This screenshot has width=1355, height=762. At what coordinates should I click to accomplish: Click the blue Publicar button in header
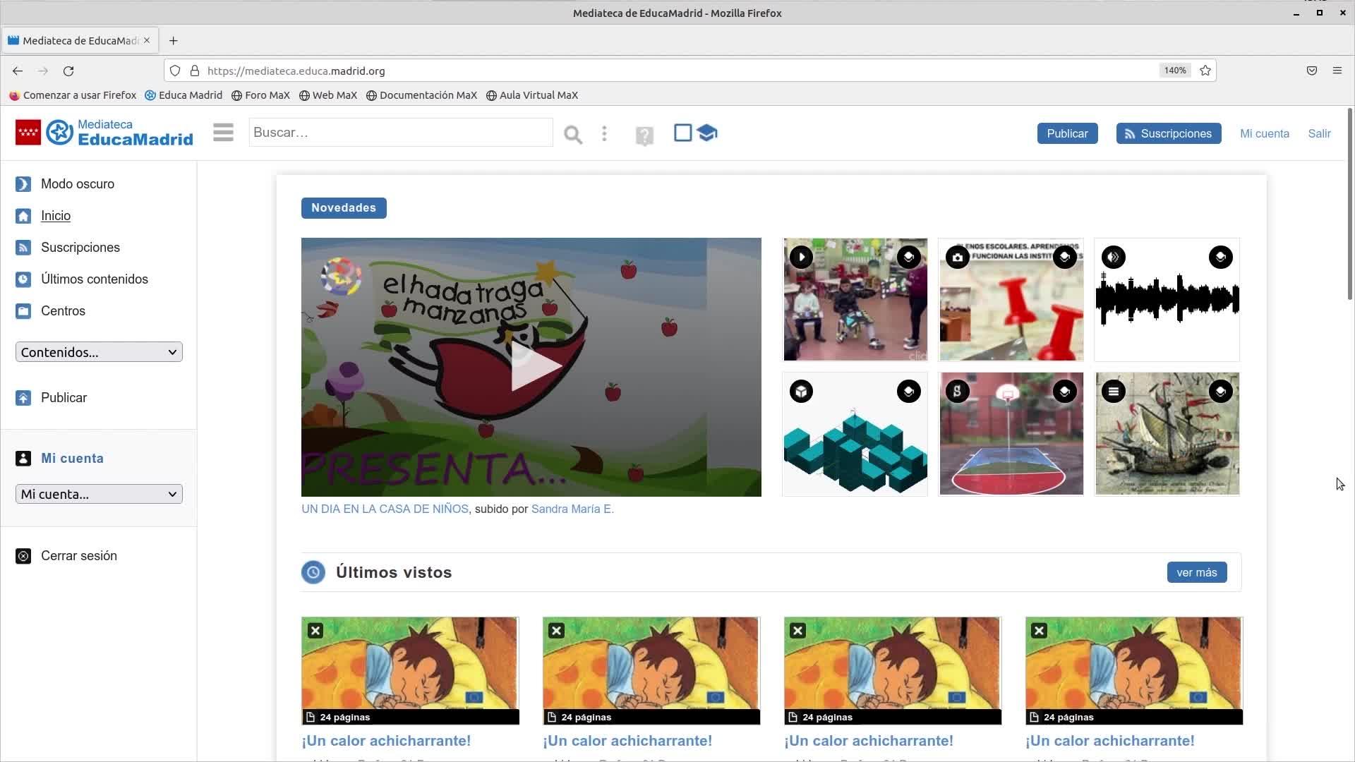coord(1067,133)
